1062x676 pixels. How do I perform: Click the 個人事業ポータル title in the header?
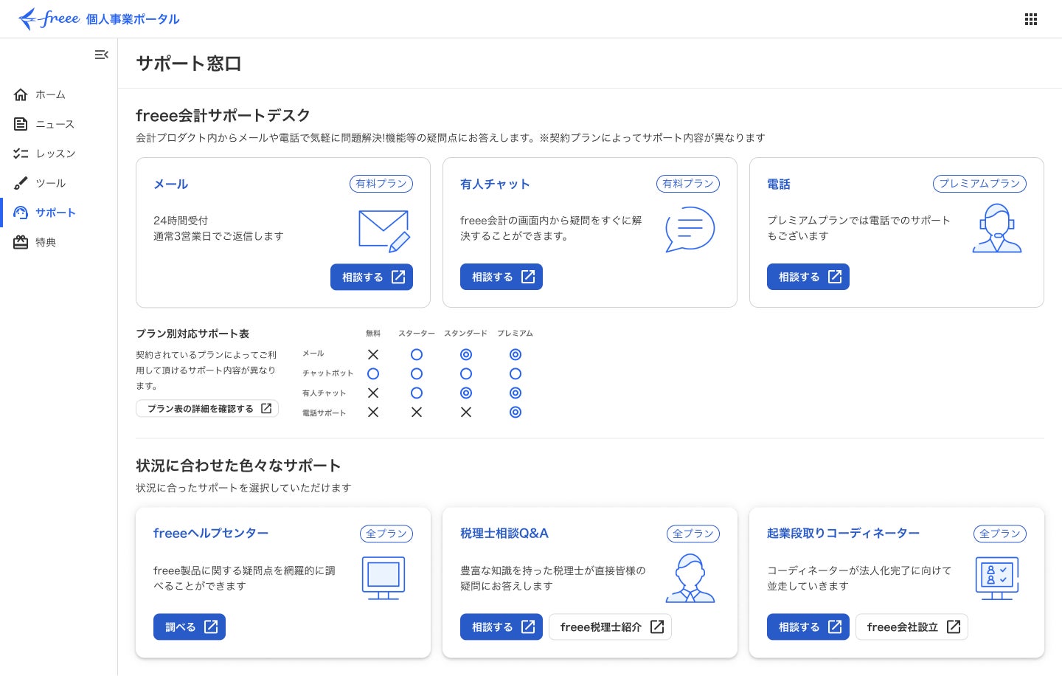point(133,19)
